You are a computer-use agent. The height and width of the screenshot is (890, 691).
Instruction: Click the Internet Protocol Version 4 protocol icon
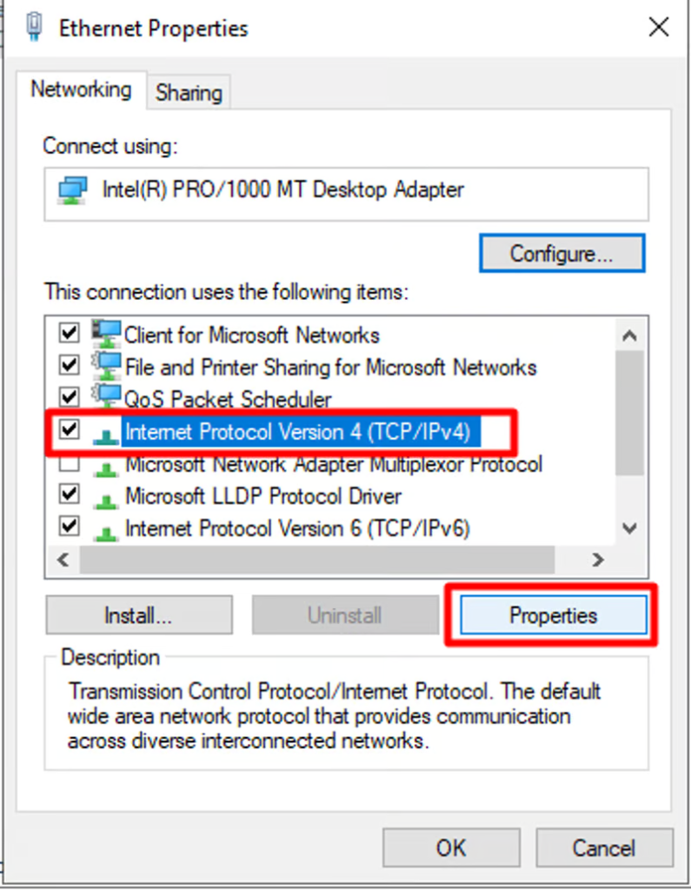106,435
